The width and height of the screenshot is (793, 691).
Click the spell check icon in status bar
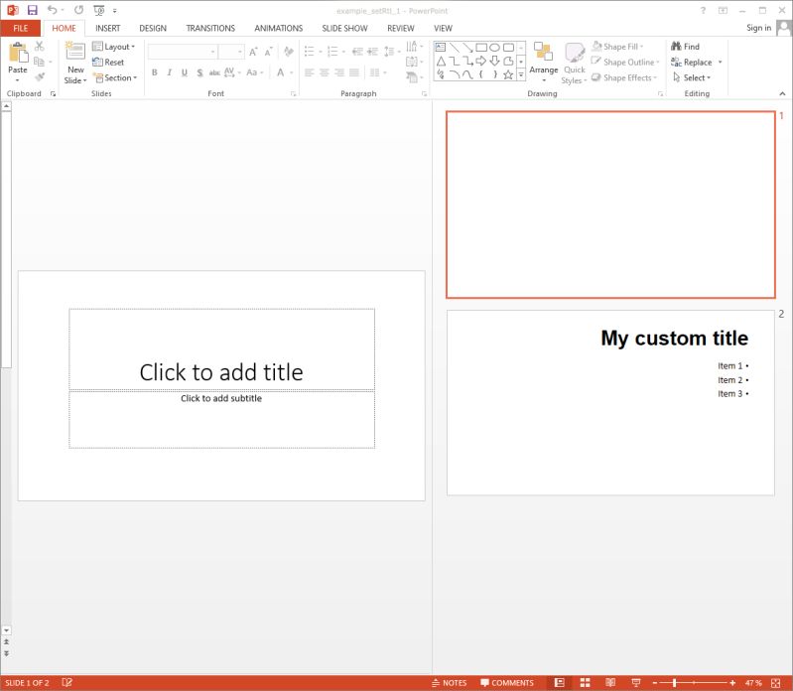coord(66,683)
